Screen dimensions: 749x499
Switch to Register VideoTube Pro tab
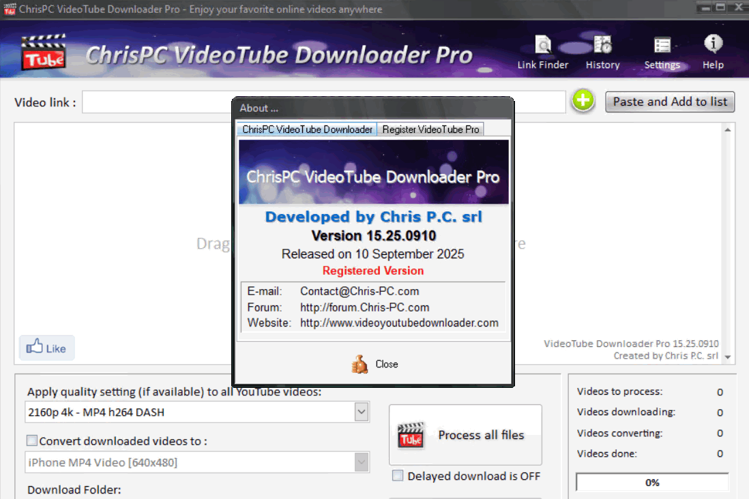click(430, 130)
